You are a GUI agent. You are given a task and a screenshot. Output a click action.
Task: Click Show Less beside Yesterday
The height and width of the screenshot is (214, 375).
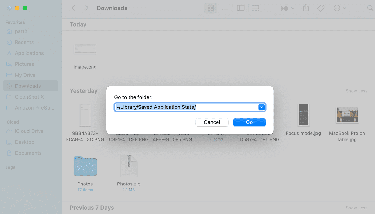click(356, 91)
